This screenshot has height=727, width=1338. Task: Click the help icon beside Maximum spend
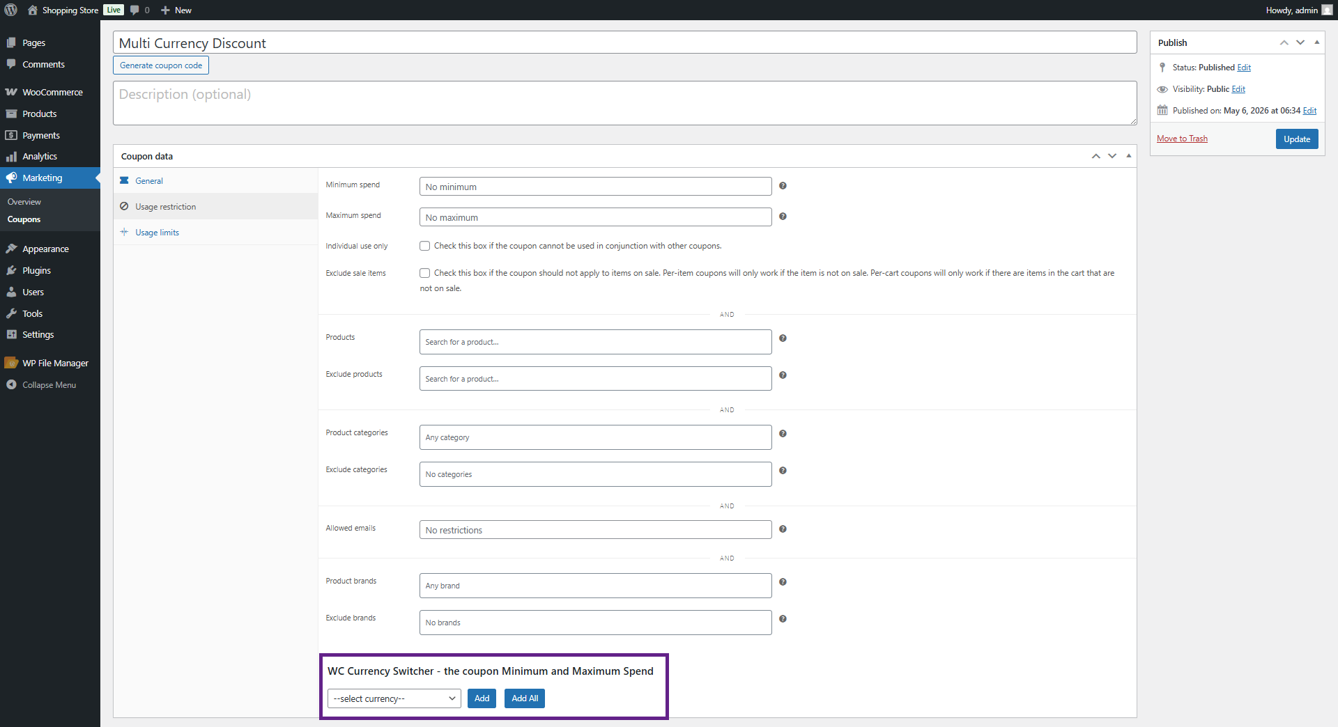tap(783, 217)
